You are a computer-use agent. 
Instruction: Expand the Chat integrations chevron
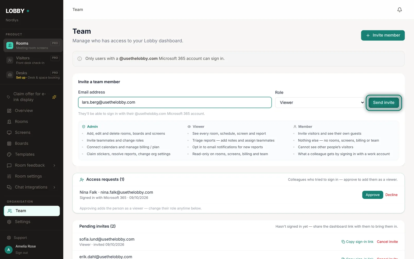(54, 187)
